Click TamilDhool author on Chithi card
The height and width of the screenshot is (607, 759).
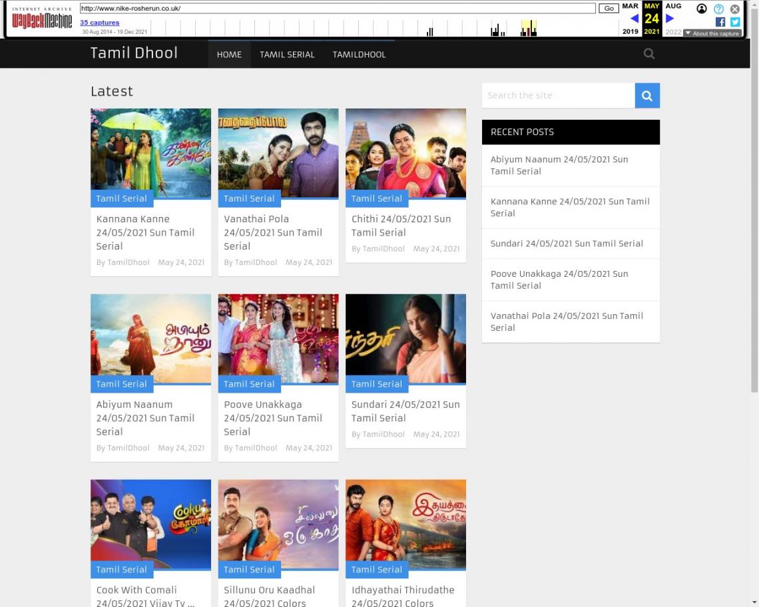click(383, 249)
